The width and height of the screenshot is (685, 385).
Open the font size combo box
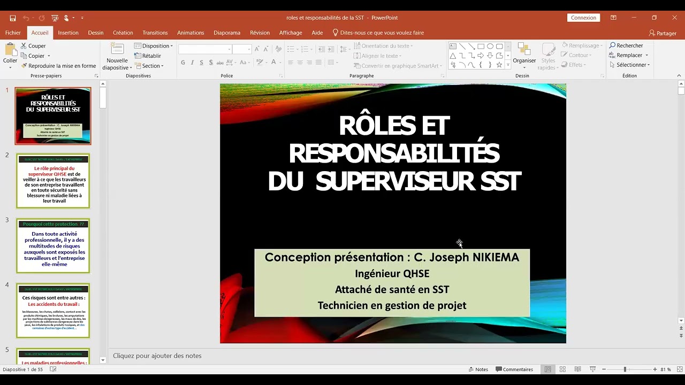point(242,49)
